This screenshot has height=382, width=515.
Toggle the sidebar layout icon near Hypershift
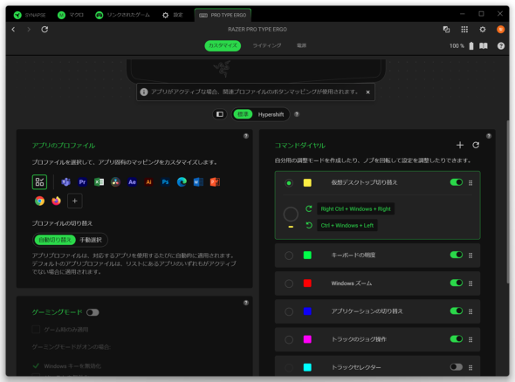click(x=220, y=114)
